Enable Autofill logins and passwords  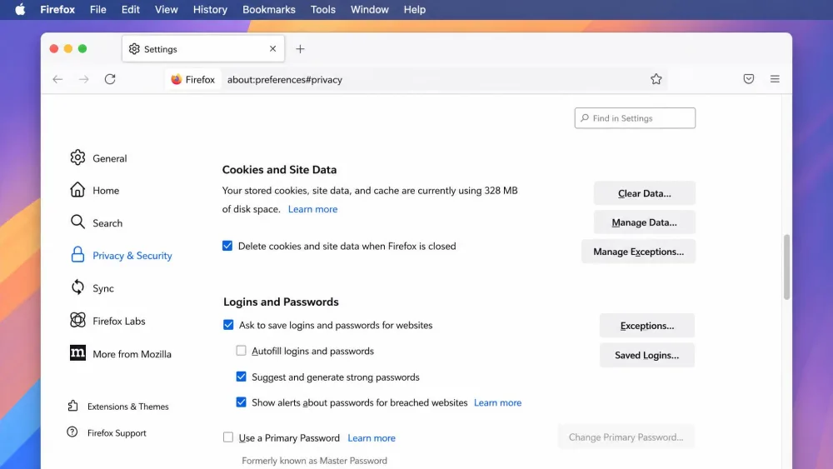tap(242, 351)
